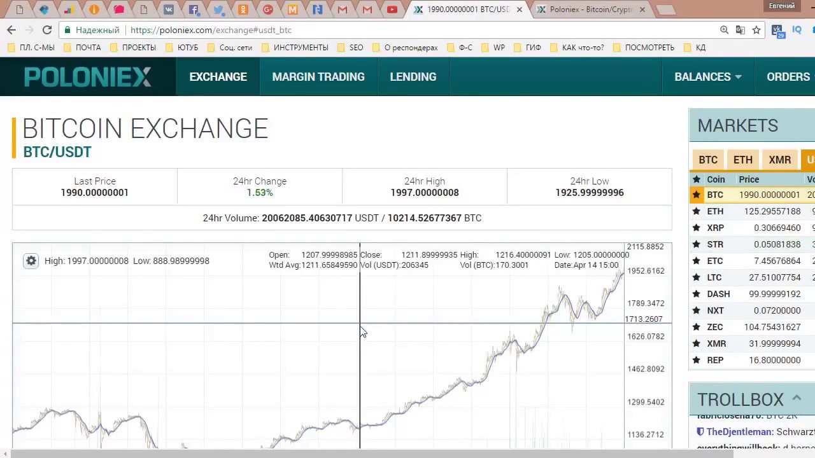Open the EXCHANGE navigation tab
Screen dimensions: 815x458
218,77
